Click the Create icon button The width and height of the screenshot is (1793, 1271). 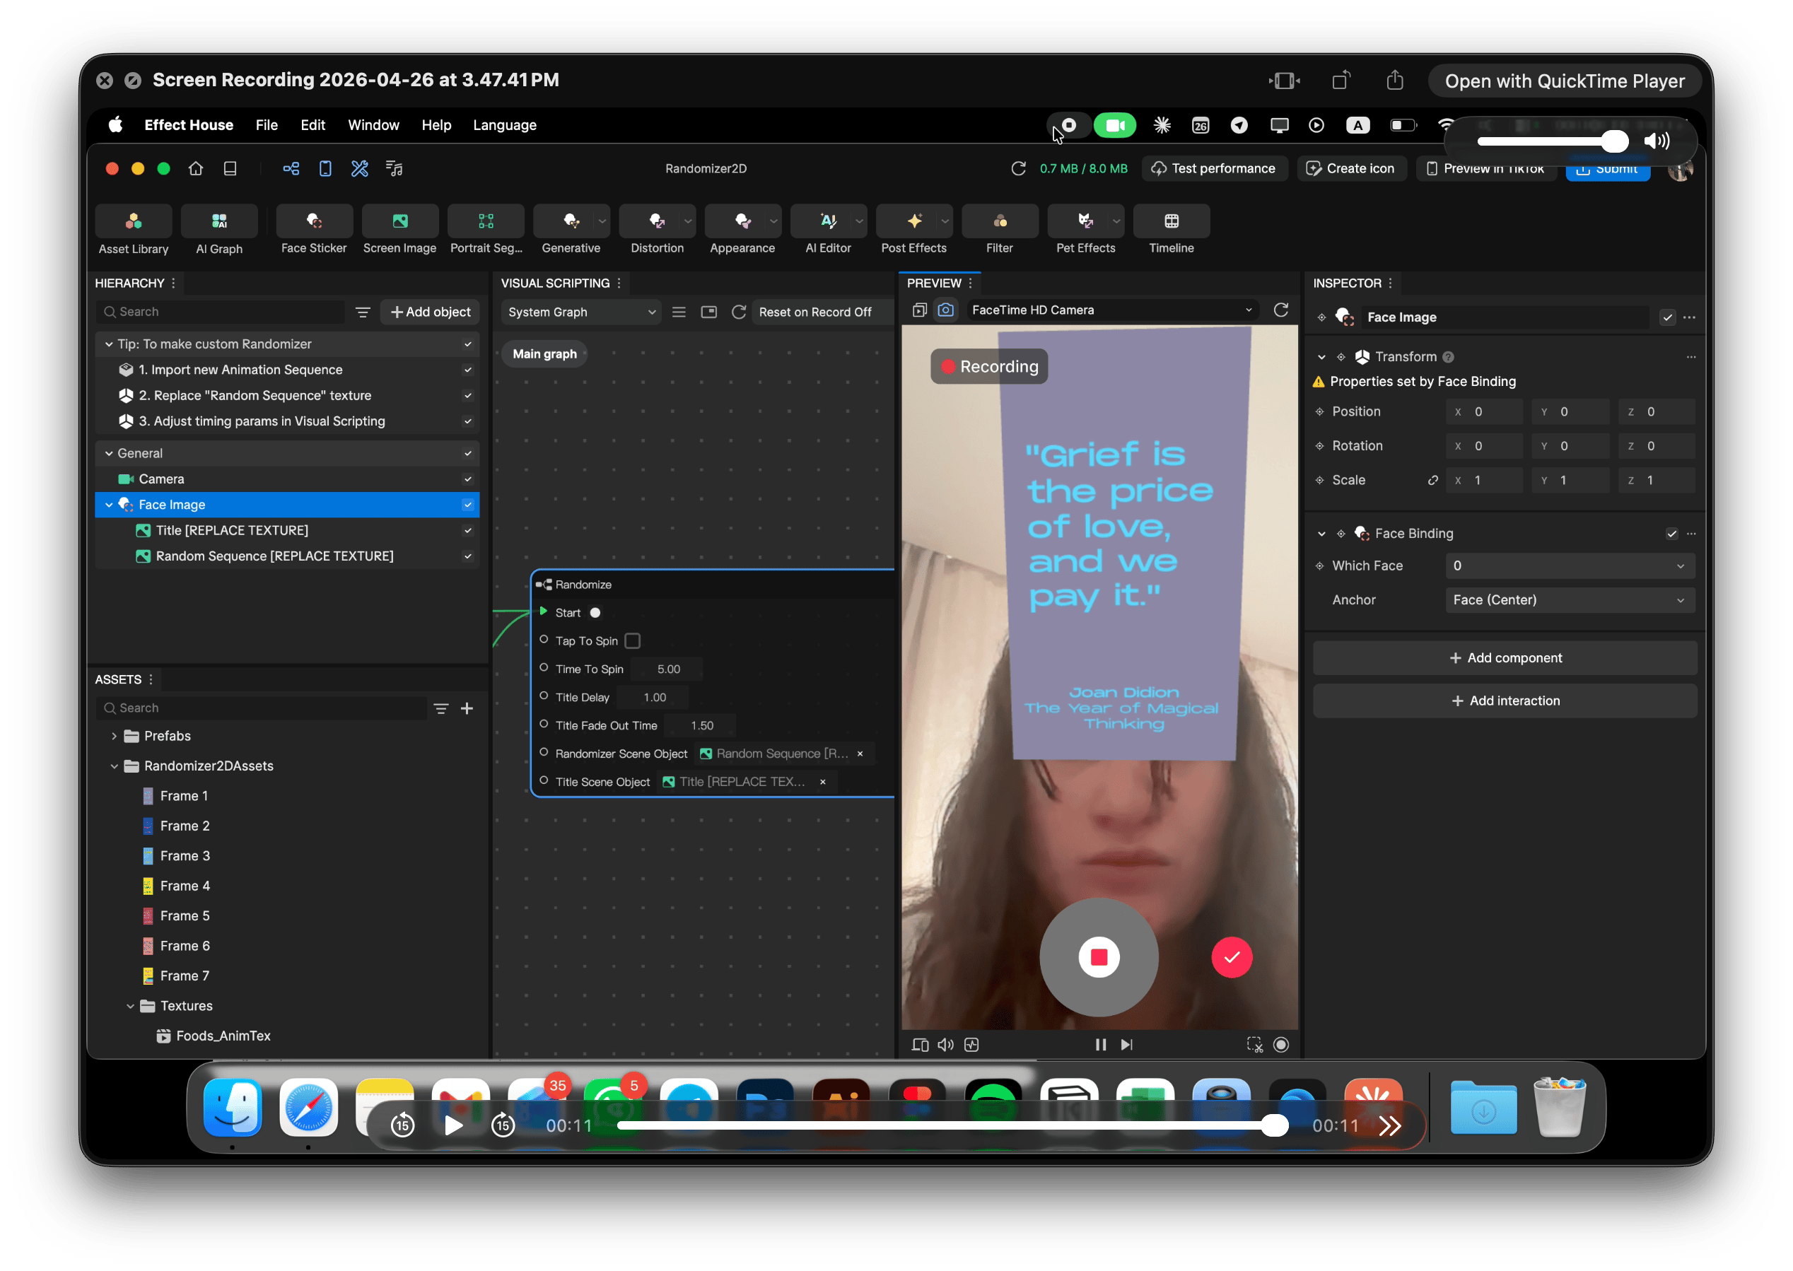(x=1353, y=168)
